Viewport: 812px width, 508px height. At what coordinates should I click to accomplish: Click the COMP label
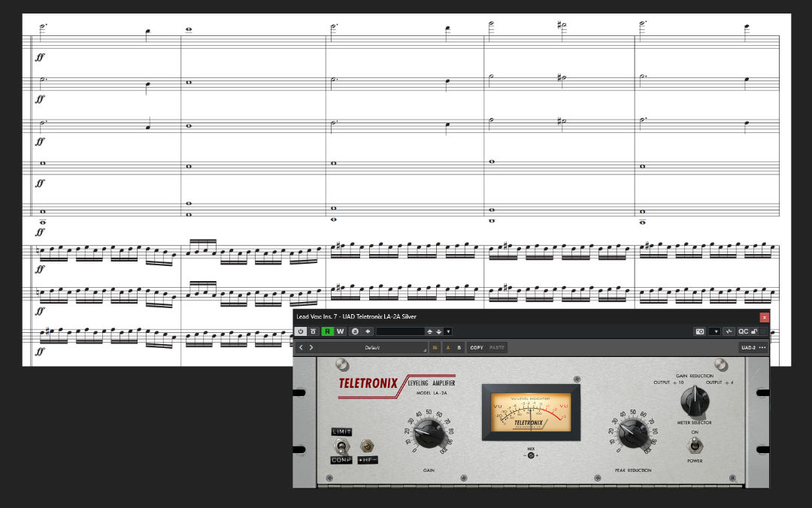point(341,460)
